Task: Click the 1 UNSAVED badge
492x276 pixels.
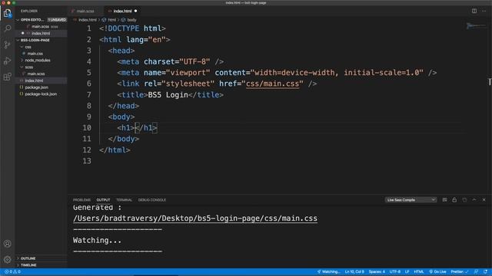Action: [x=57, y=20]
